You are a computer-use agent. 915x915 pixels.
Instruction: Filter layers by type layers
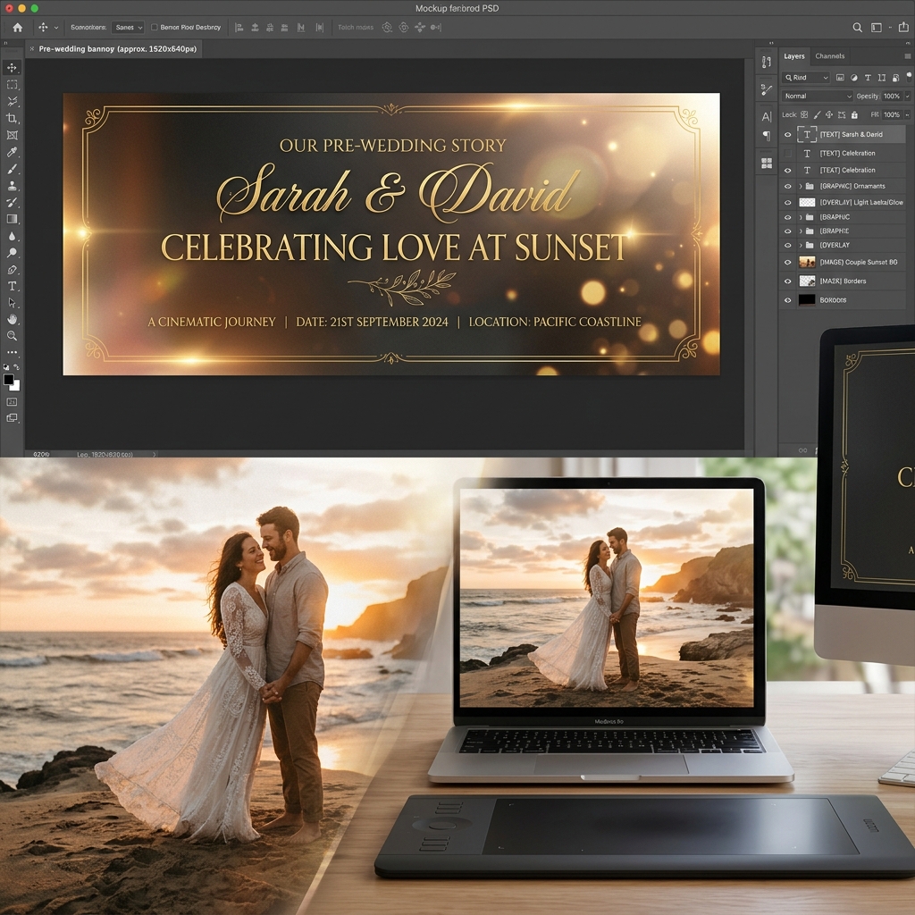click(x=868, y=78)
